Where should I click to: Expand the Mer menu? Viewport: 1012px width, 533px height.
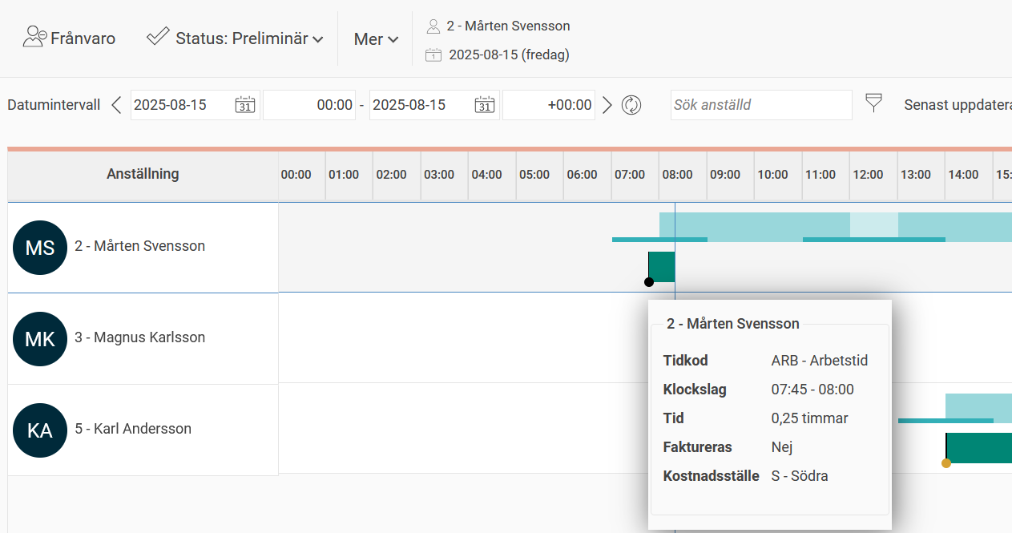point(376,38)
